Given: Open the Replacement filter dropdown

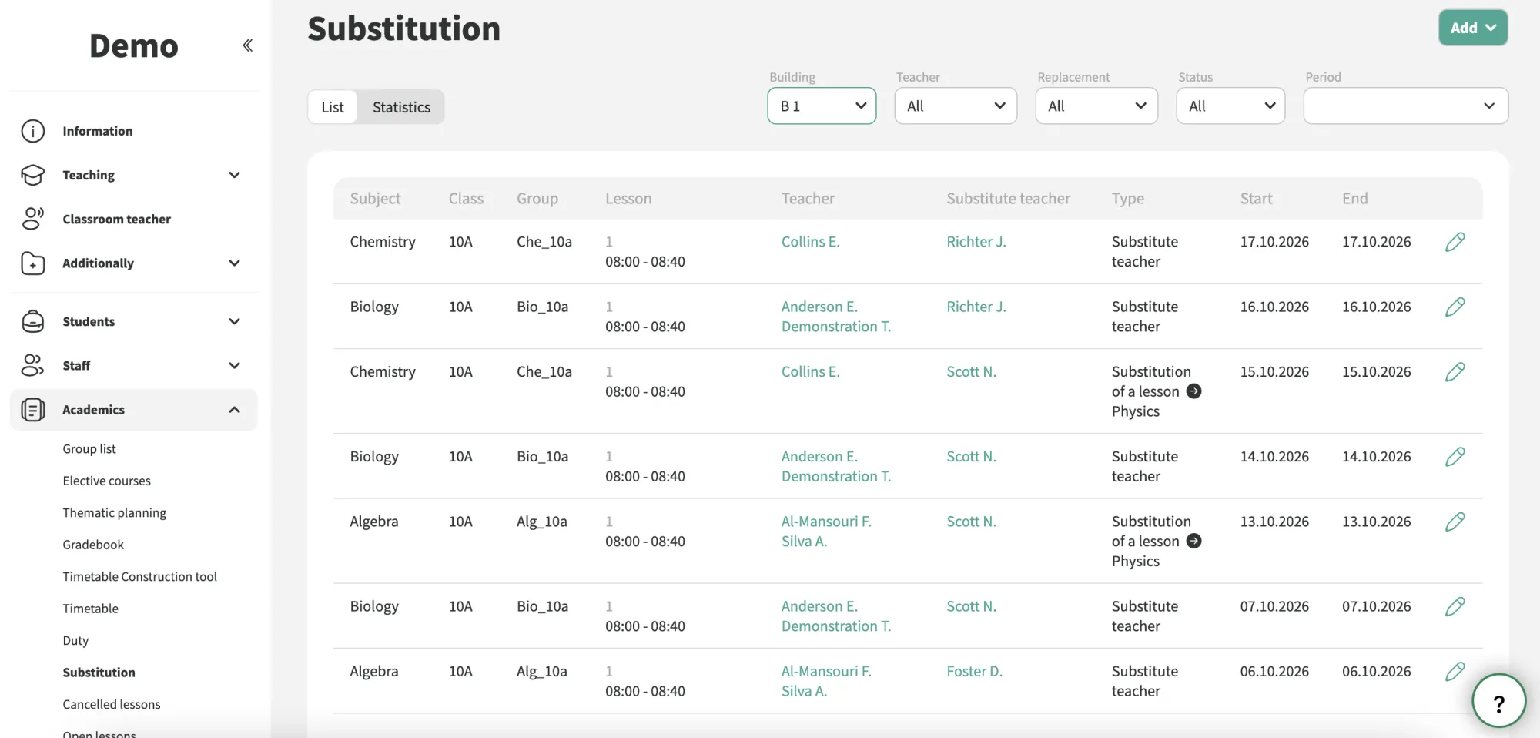Looking at the screenshot, I should tap(1096, 106).
